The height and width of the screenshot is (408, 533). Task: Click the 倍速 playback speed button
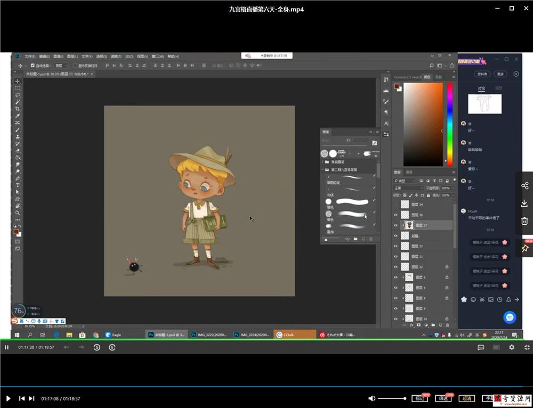443,398
